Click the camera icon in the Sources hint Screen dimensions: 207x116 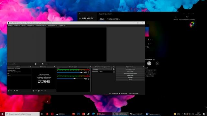(x=49, y=82)
